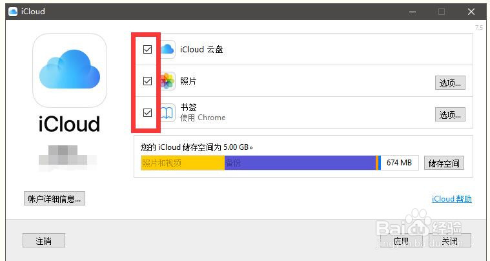Viewport: 490px width, 261px height.
Task: Click the 储存空间 button
Action: pos(444,163)
